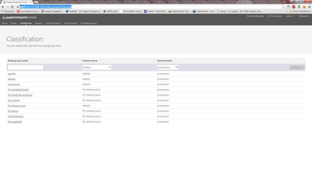Bookmark this page with the star icon

[x=283, y=7]
